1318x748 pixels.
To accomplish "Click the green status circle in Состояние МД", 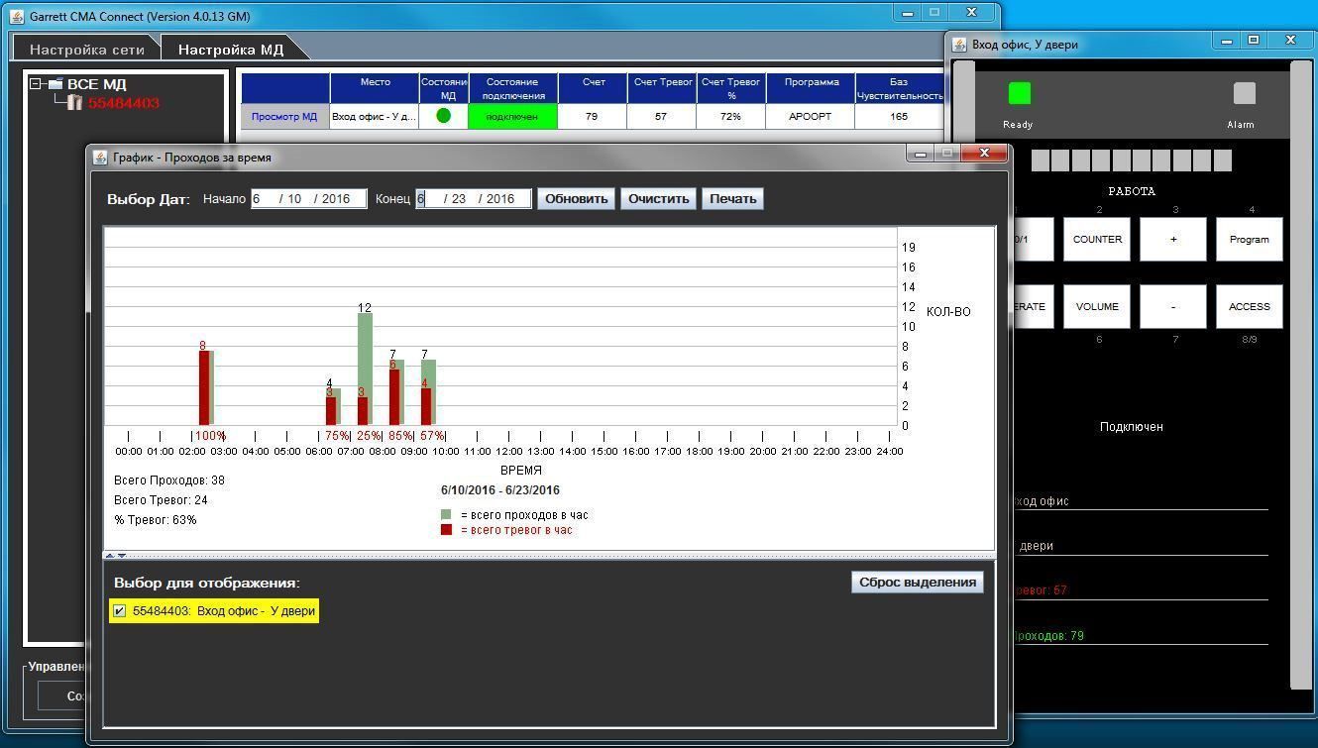I will [x=443, y=116].
